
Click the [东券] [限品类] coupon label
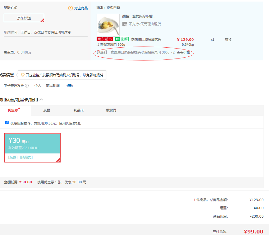coord(20,157)
